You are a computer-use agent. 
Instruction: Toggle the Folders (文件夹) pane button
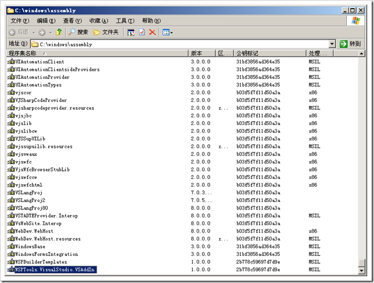pos(106,32)
